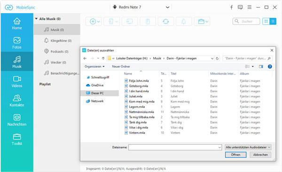Close the Datei(en) auswählen dialog
282x172 pixels.
272,50
